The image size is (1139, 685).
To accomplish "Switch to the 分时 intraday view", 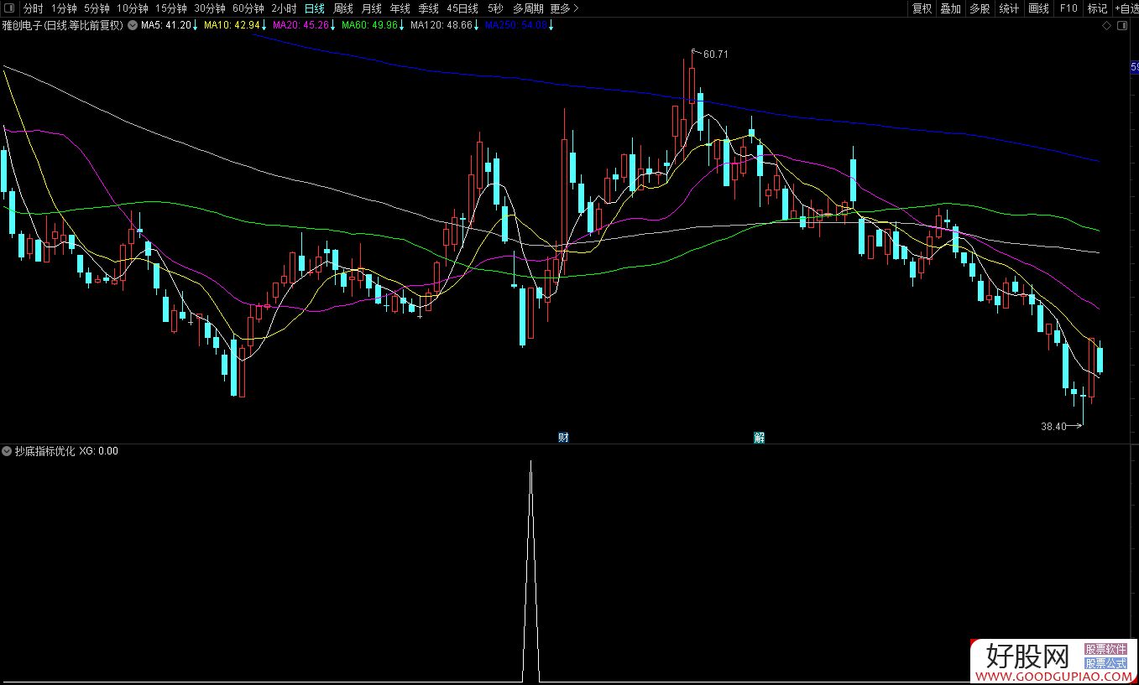I will point(33,8).
